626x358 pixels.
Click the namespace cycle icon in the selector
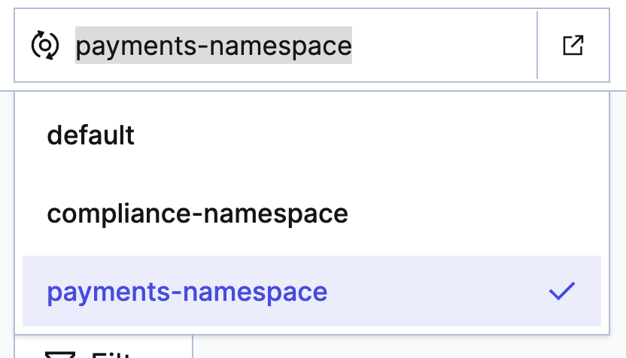tap(44, 46)
